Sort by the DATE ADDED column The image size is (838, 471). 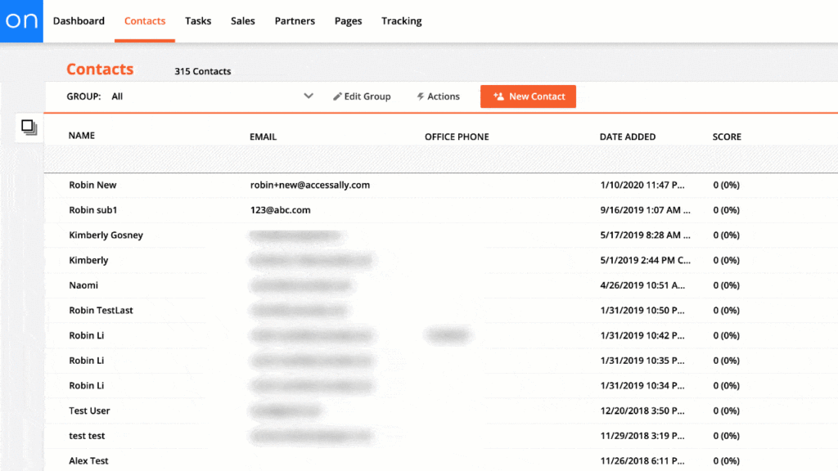click(628, 136)
